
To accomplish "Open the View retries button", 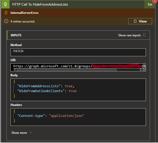I will coord(140,21).
